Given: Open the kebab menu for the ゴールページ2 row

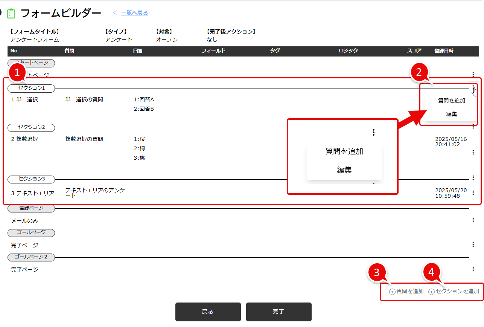Looking at the screenshot, I should (473, 269).
